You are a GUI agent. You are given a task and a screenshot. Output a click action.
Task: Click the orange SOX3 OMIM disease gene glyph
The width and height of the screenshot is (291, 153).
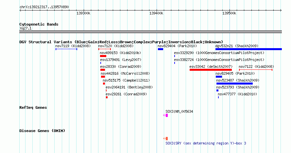pos(165,139)
